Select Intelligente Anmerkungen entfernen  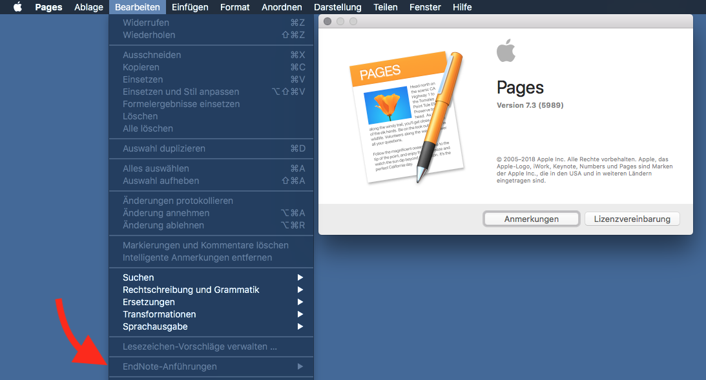point(211,257)
